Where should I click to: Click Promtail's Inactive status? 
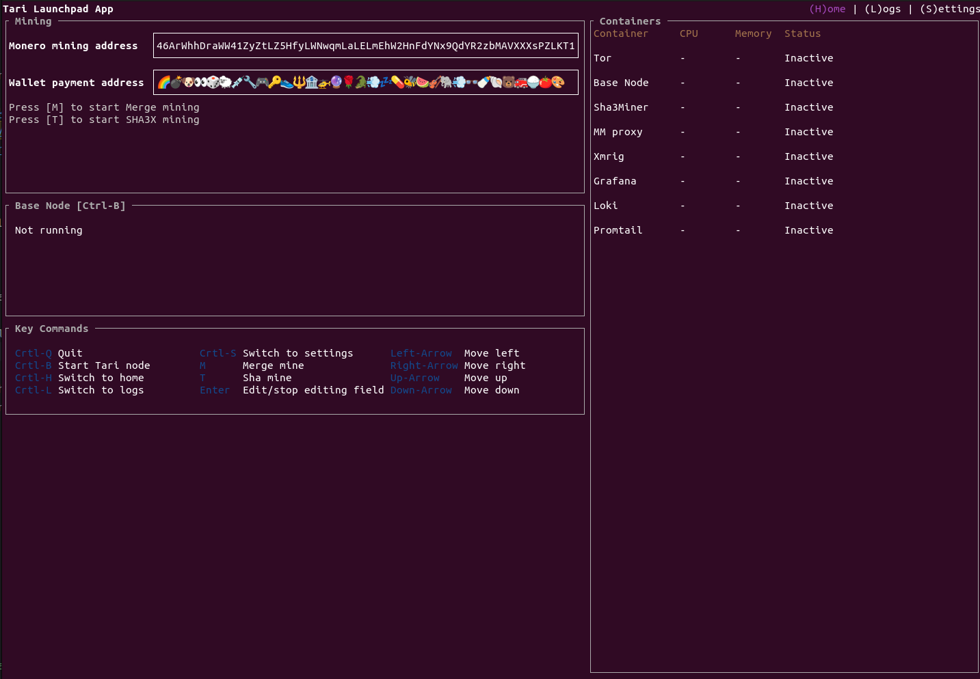pyautogui.click(x=808, y=230)
